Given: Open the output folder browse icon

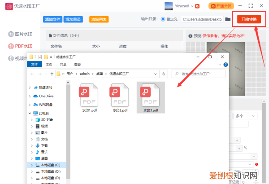Looking at the screenshot, I should (228, 19).
